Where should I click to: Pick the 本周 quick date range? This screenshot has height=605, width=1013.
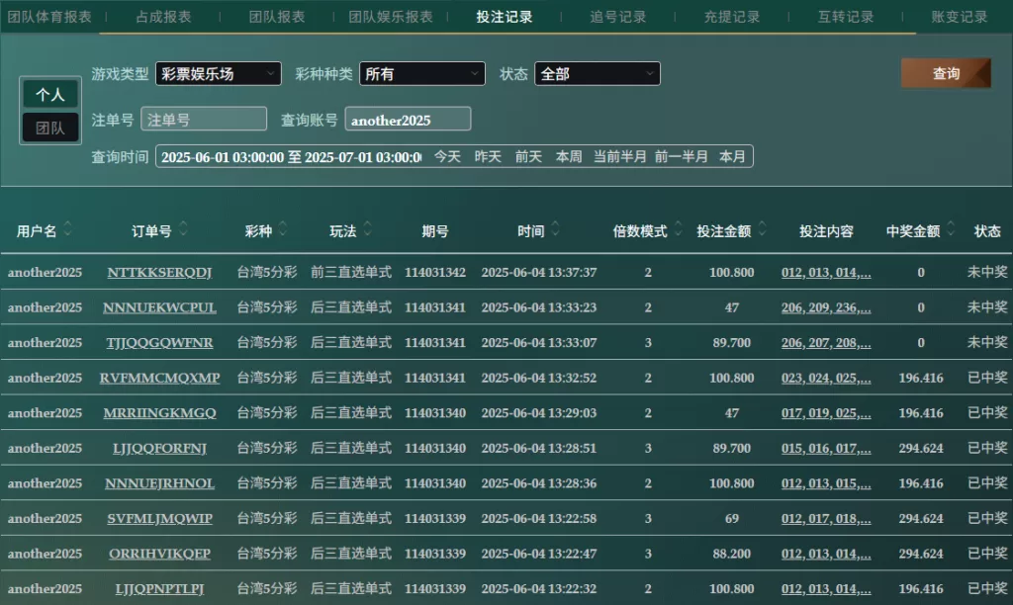[569, 157]
